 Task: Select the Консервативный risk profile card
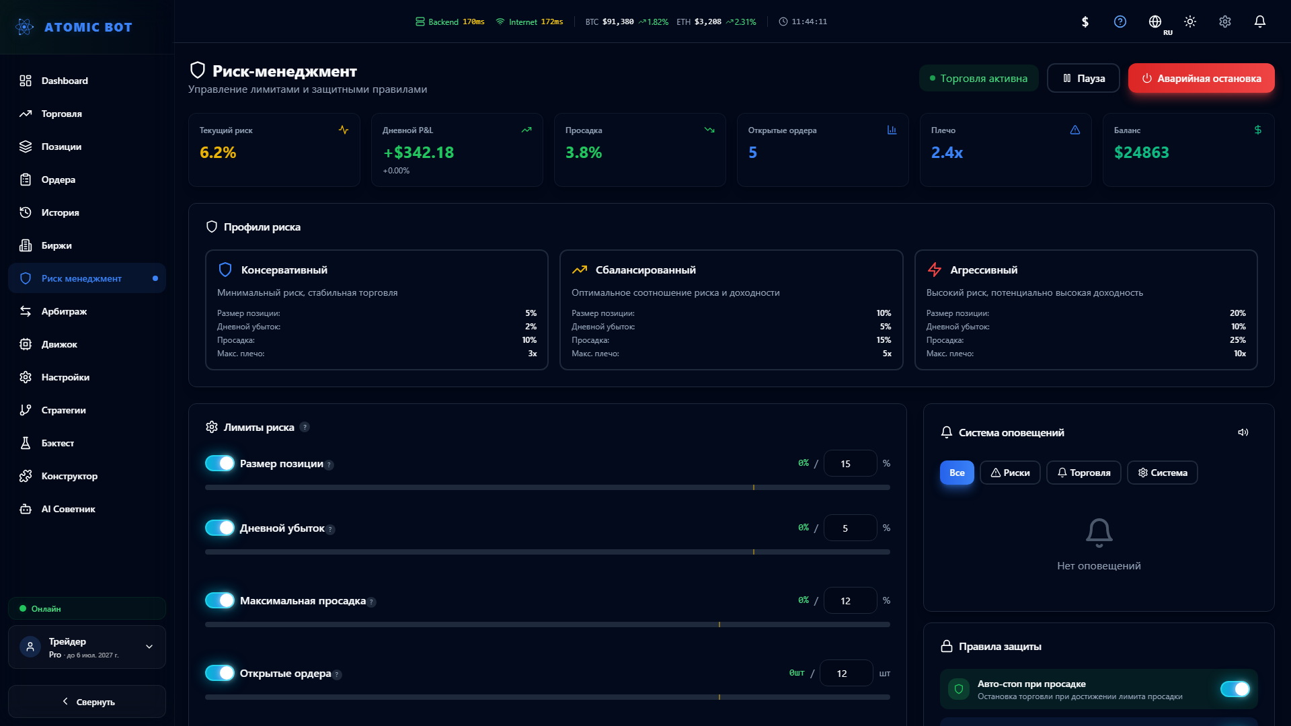[x=377, y=310]
